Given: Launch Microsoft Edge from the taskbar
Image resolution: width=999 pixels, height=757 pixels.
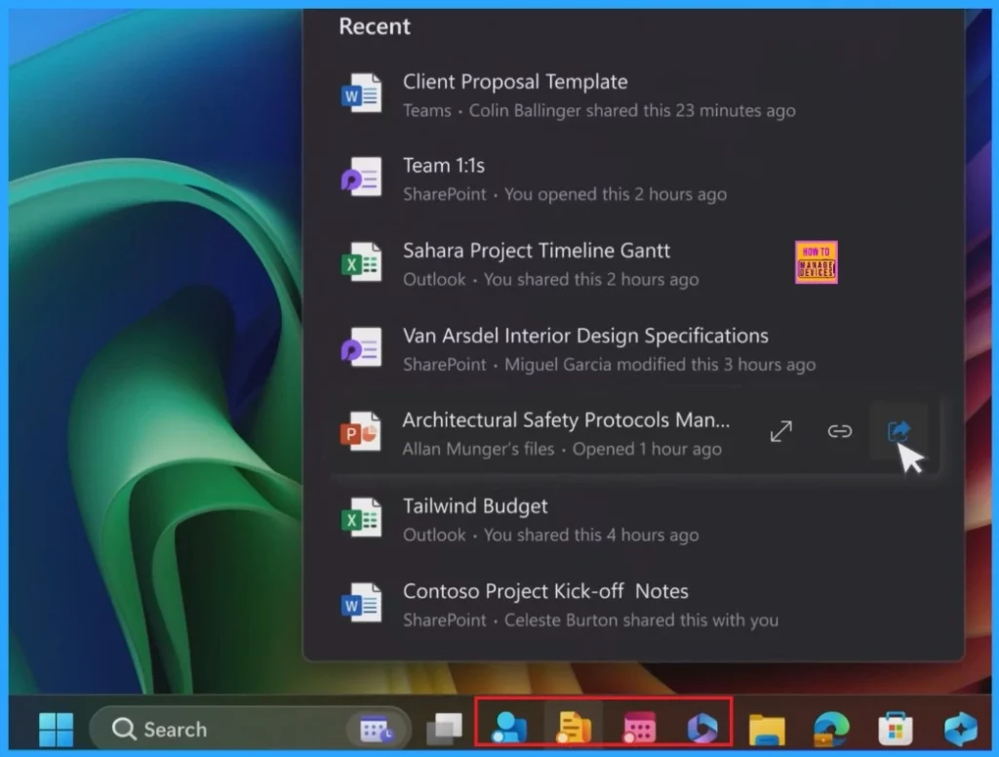Looking at the screenshot, I should click(x=831, y=729).
